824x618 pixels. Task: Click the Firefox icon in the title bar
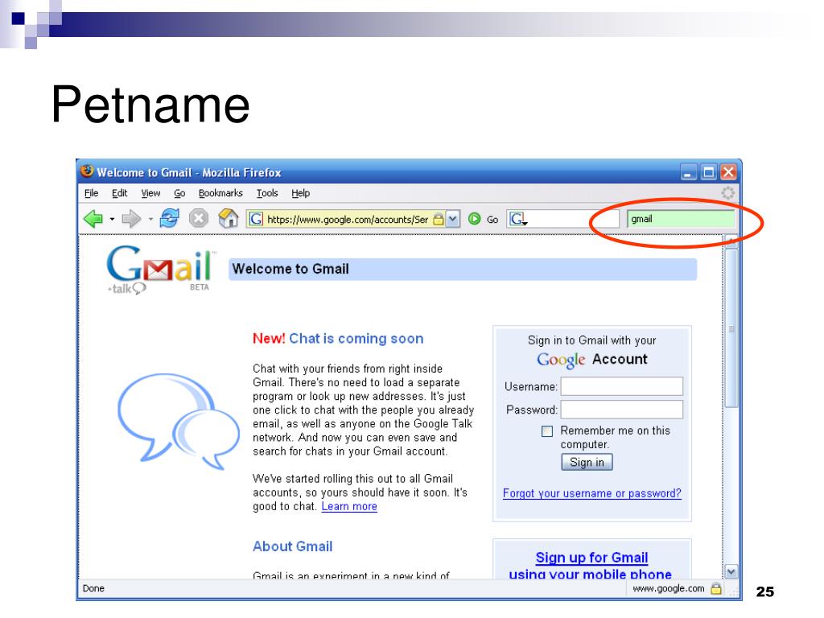click(x=87, y=171)
